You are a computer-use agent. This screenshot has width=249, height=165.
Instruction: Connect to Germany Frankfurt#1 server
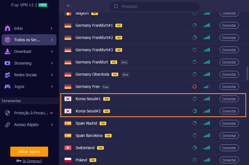229,25
